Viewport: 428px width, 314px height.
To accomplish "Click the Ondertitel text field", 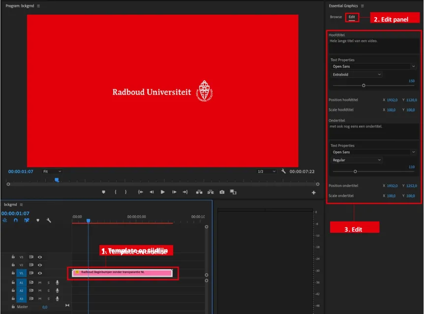I will pyautogui.click(x=374, y=131).
